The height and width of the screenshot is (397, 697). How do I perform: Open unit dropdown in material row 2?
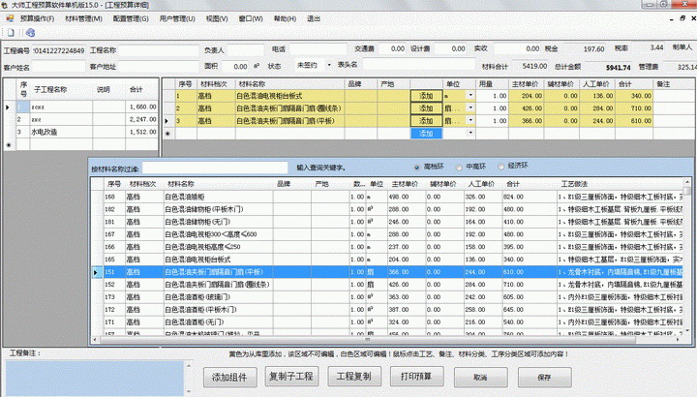tap(470, 108)
